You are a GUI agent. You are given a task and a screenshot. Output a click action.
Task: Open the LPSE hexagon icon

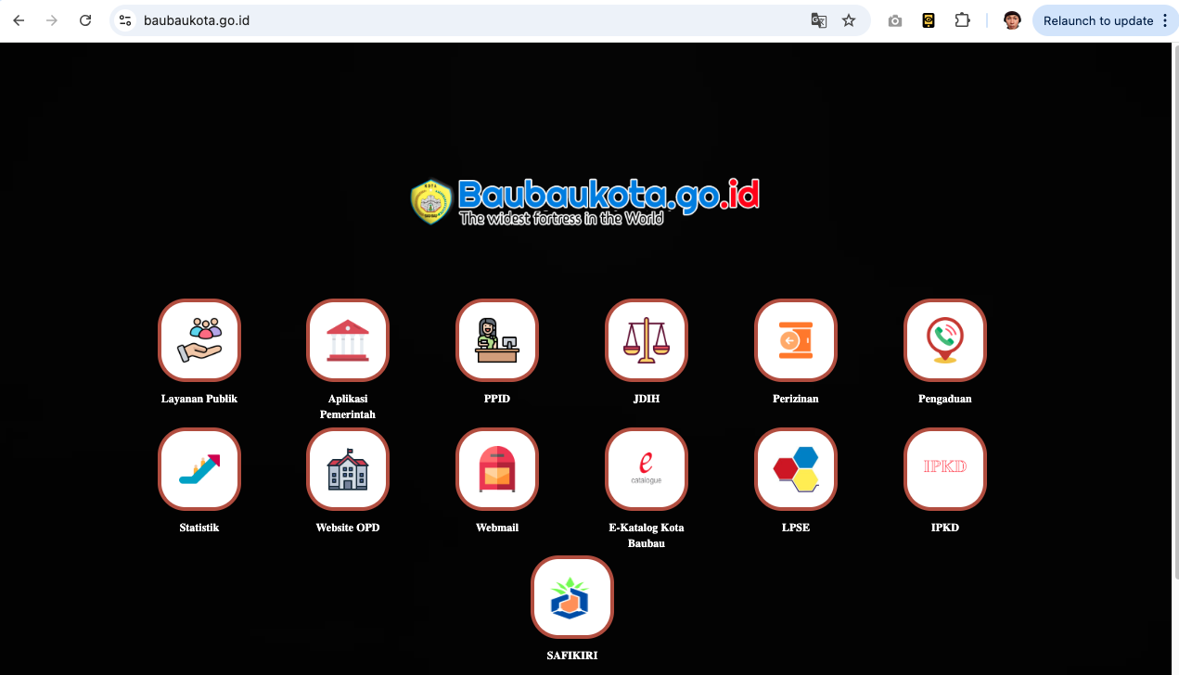coord(796,469)
